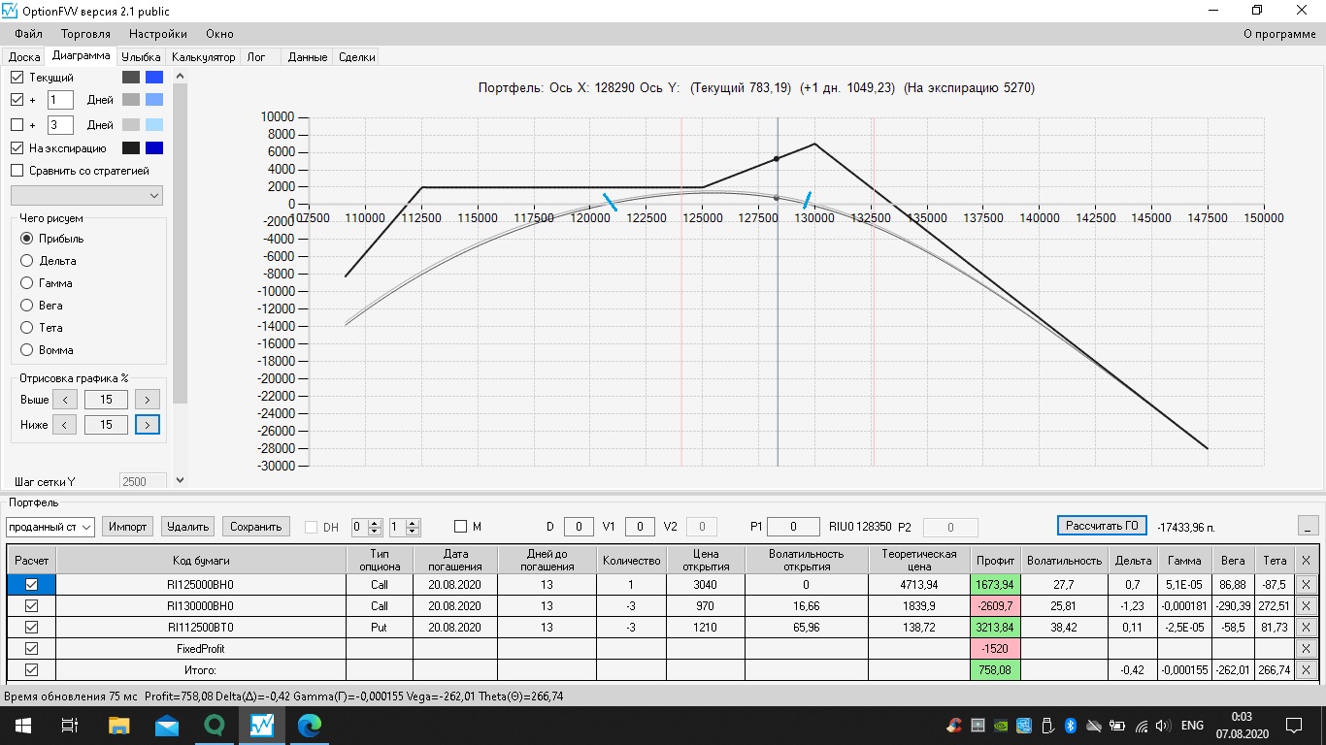
Task: Launch File Explorer from the taskbar
Action: [118, 726]
